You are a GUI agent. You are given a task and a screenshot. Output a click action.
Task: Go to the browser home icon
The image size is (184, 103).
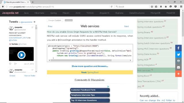tap(166, 7)
